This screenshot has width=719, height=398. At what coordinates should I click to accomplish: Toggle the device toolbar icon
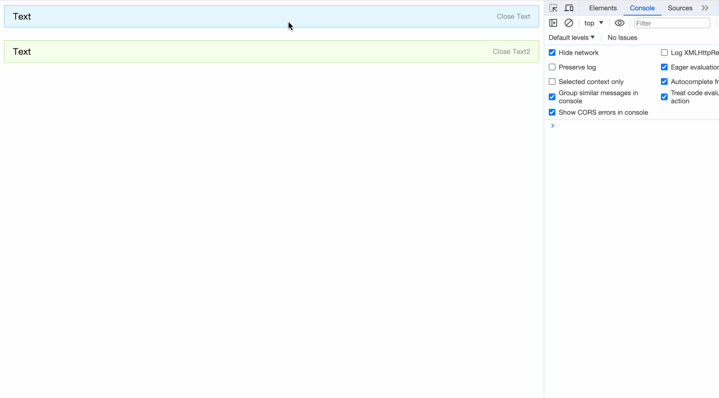569,8
